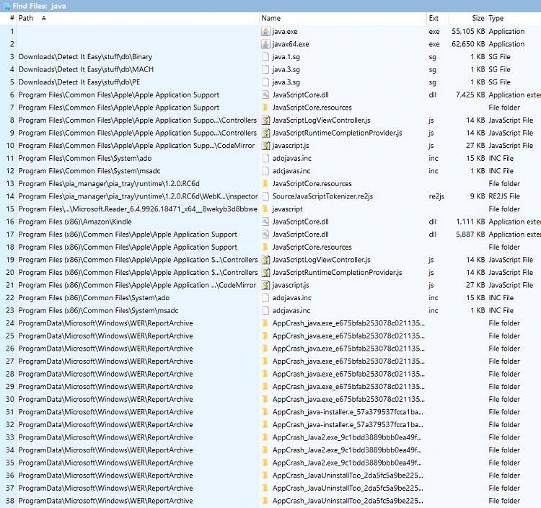The image size is (541, 508).
Task: Click the javascript folder icon in row 15
Action: 265,209
